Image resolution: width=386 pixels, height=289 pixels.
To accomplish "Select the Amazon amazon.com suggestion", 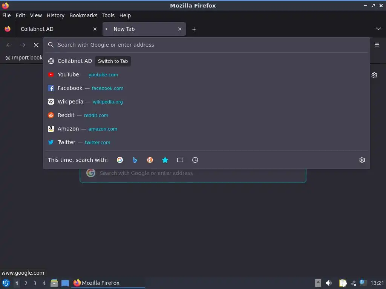I will click(x=207, y=129).
